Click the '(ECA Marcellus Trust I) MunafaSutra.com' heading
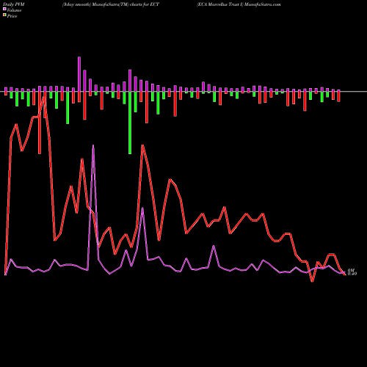The height and width of the screenshot is (367, 367). tap(239, 4)
